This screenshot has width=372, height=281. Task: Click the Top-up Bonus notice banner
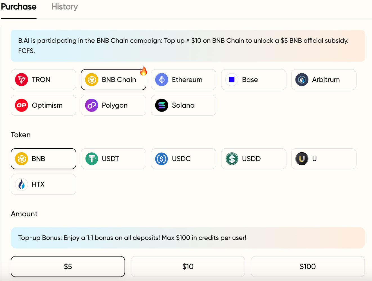click(x=188, y=238)
